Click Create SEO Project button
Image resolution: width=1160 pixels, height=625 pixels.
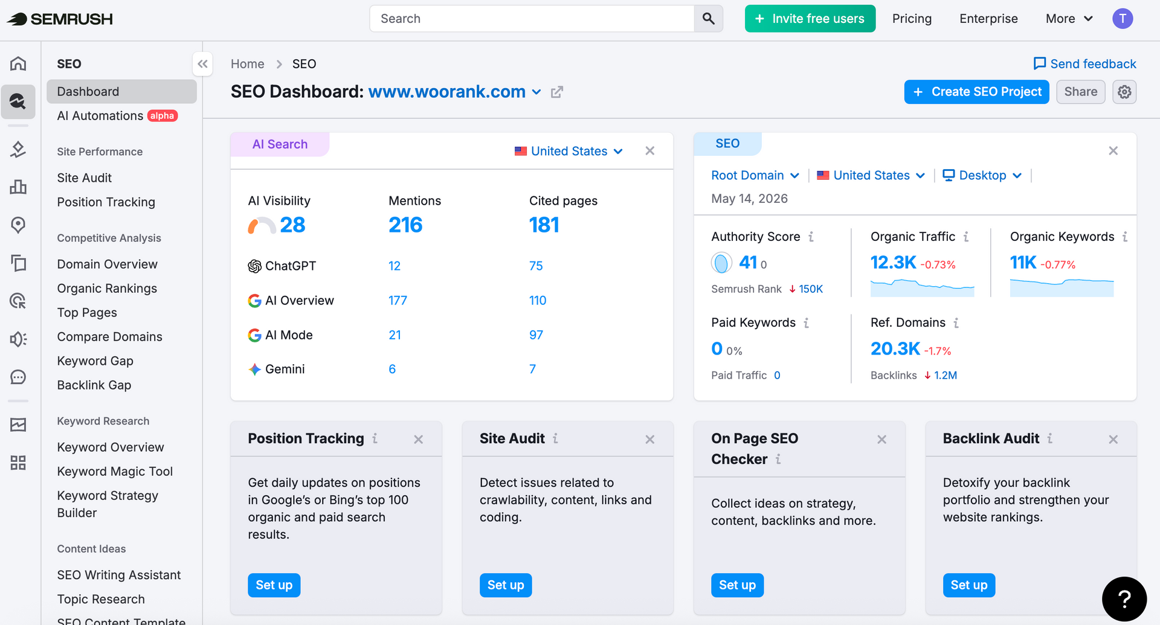pos(976,92)
